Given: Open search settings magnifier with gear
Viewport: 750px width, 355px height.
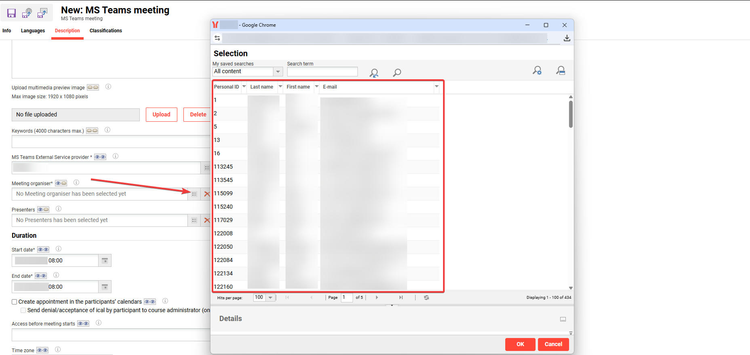Looking at the screenshot, I should pyautogui.click(x=537, y=71).
